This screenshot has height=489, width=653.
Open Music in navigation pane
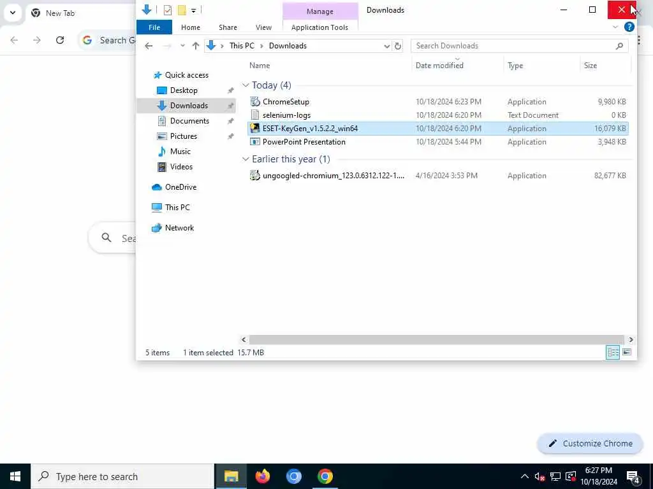(180, 152)
